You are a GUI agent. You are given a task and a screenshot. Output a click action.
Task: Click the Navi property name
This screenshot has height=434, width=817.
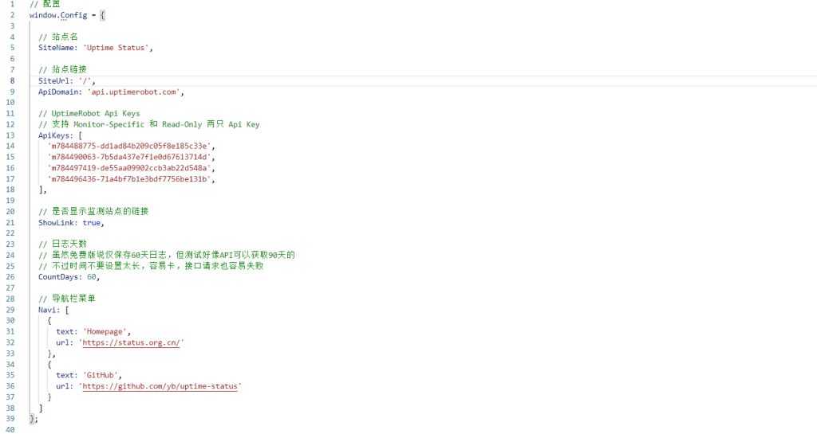pos(47,310)
